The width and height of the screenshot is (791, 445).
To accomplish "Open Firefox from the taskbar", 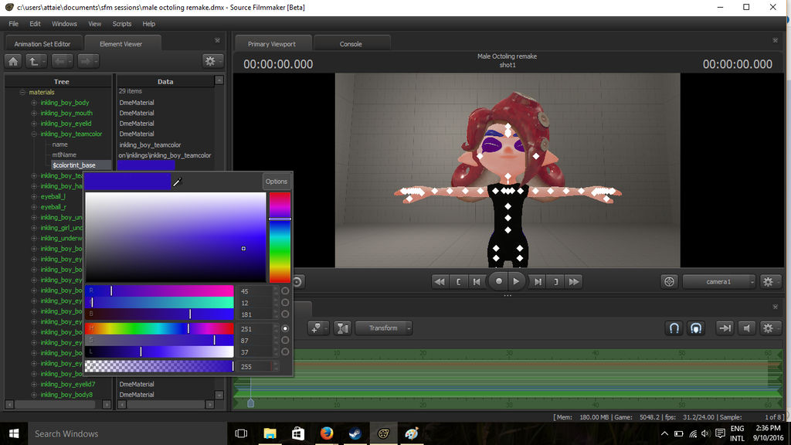I will pos(327,433).
